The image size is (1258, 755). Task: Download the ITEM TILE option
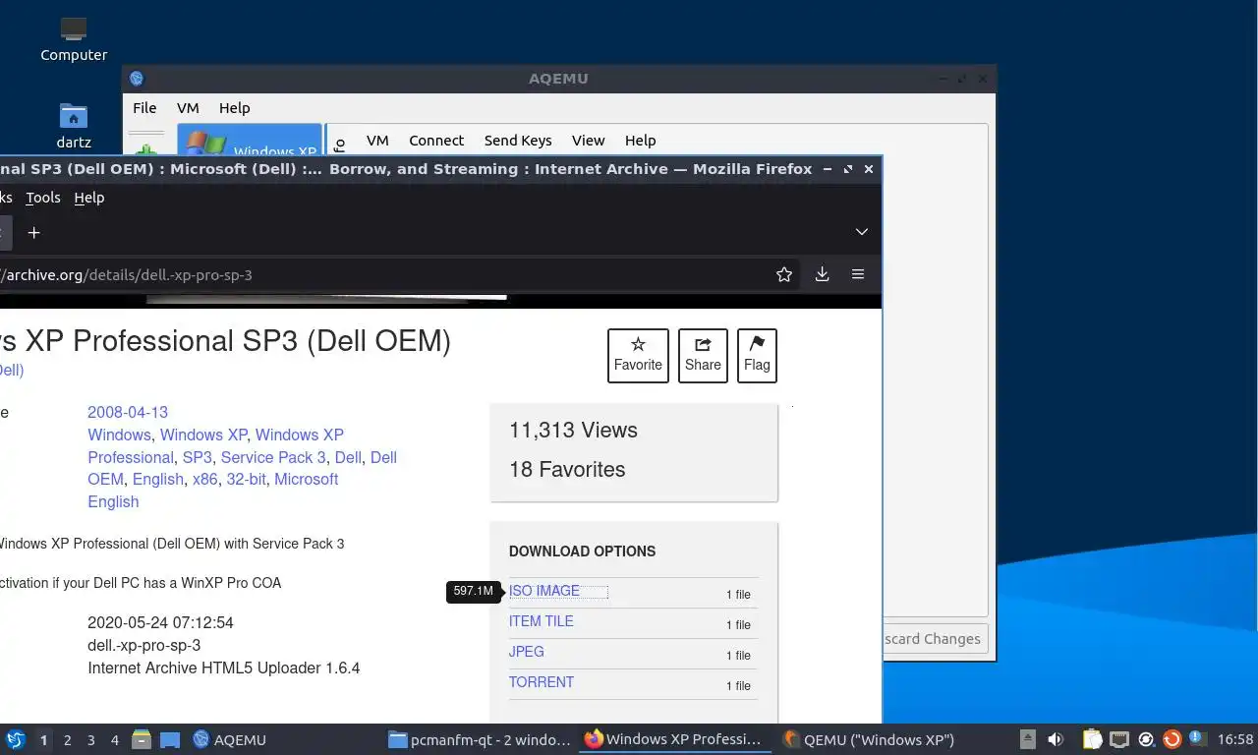click(541, 621)
